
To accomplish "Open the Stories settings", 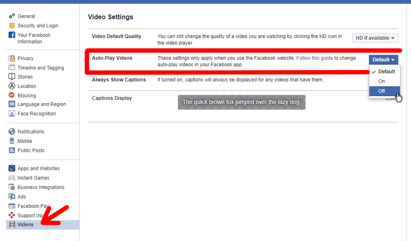I will click(25, 77).
